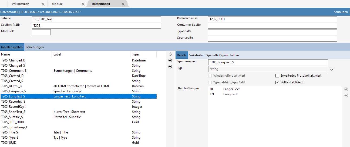Open the Vokabular tab
Screen dimensions: 350x147
click(196, 55)
